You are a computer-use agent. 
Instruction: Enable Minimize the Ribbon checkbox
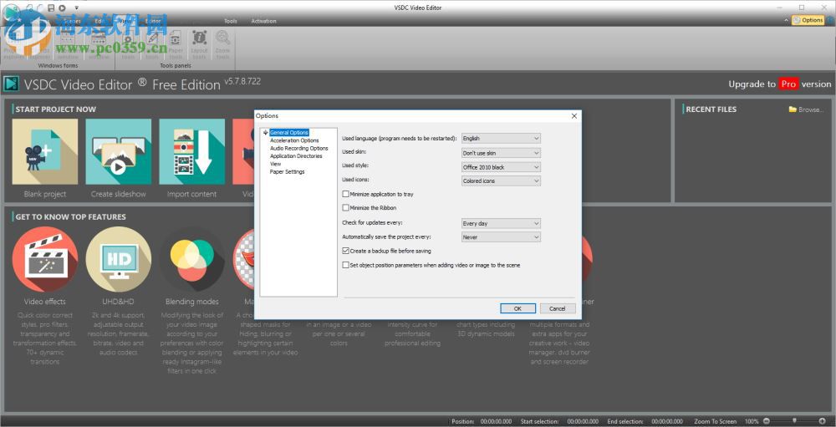345,208
